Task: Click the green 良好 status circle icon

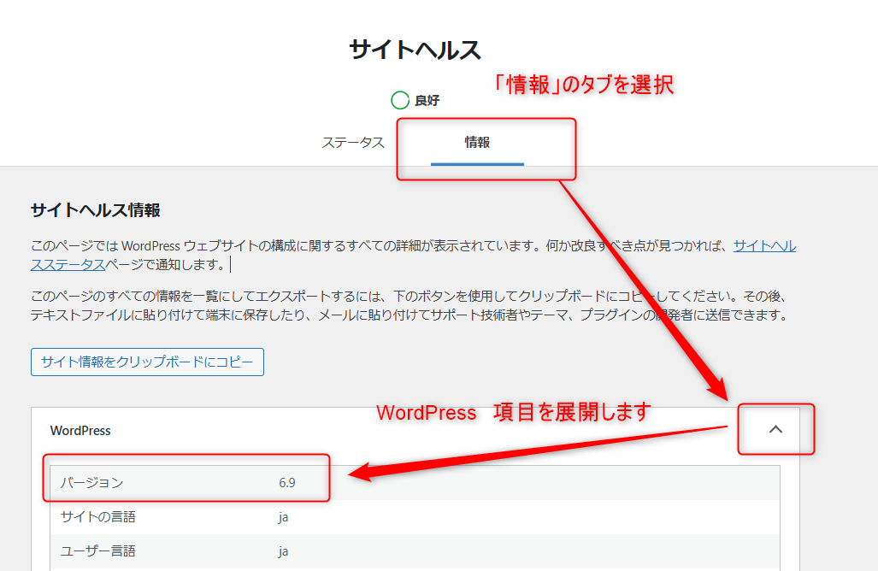Action: tap(400, 101)
